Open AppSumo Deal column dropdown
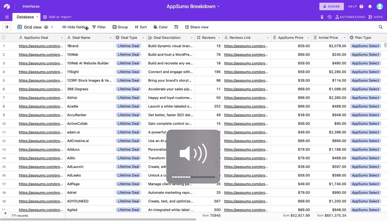This screenshot has height=221, width=387. click(x=62, y=38)
